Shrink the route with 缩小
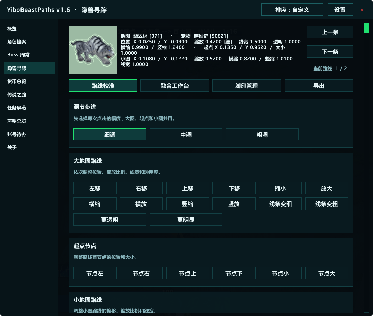Image resolution: width=373 pixels, height=316 pixels. [x=280, y=188]
